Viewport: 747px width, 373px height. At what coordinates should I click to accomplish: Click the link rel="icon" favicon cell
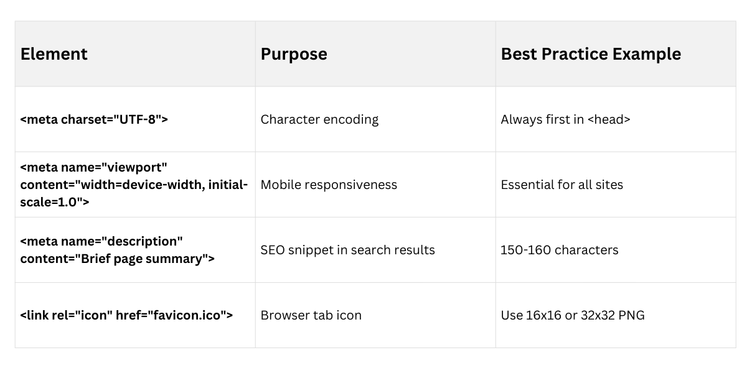tap(126, 315)
